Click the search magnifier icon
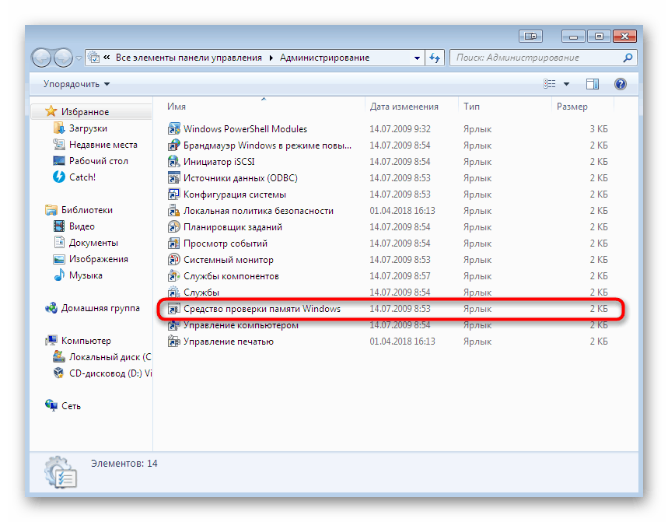Image resolution: width=668 pixels, height=522 pixels. 628,58
